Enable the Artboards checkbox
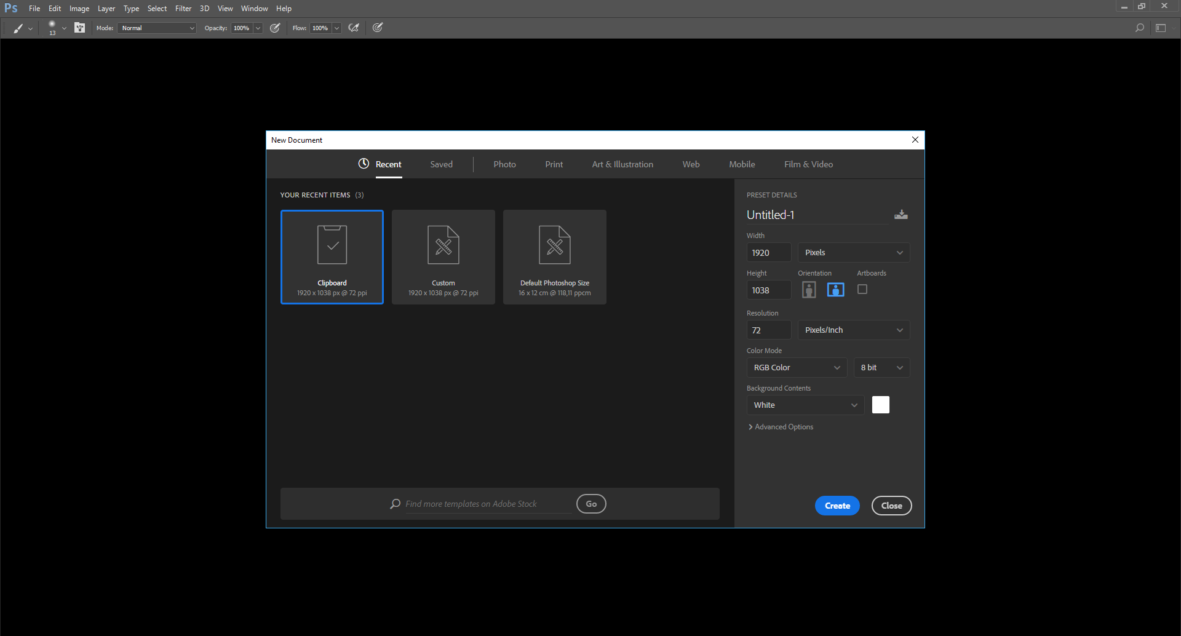The height and width of the screenshot is (636, 1181). point(862,289)
